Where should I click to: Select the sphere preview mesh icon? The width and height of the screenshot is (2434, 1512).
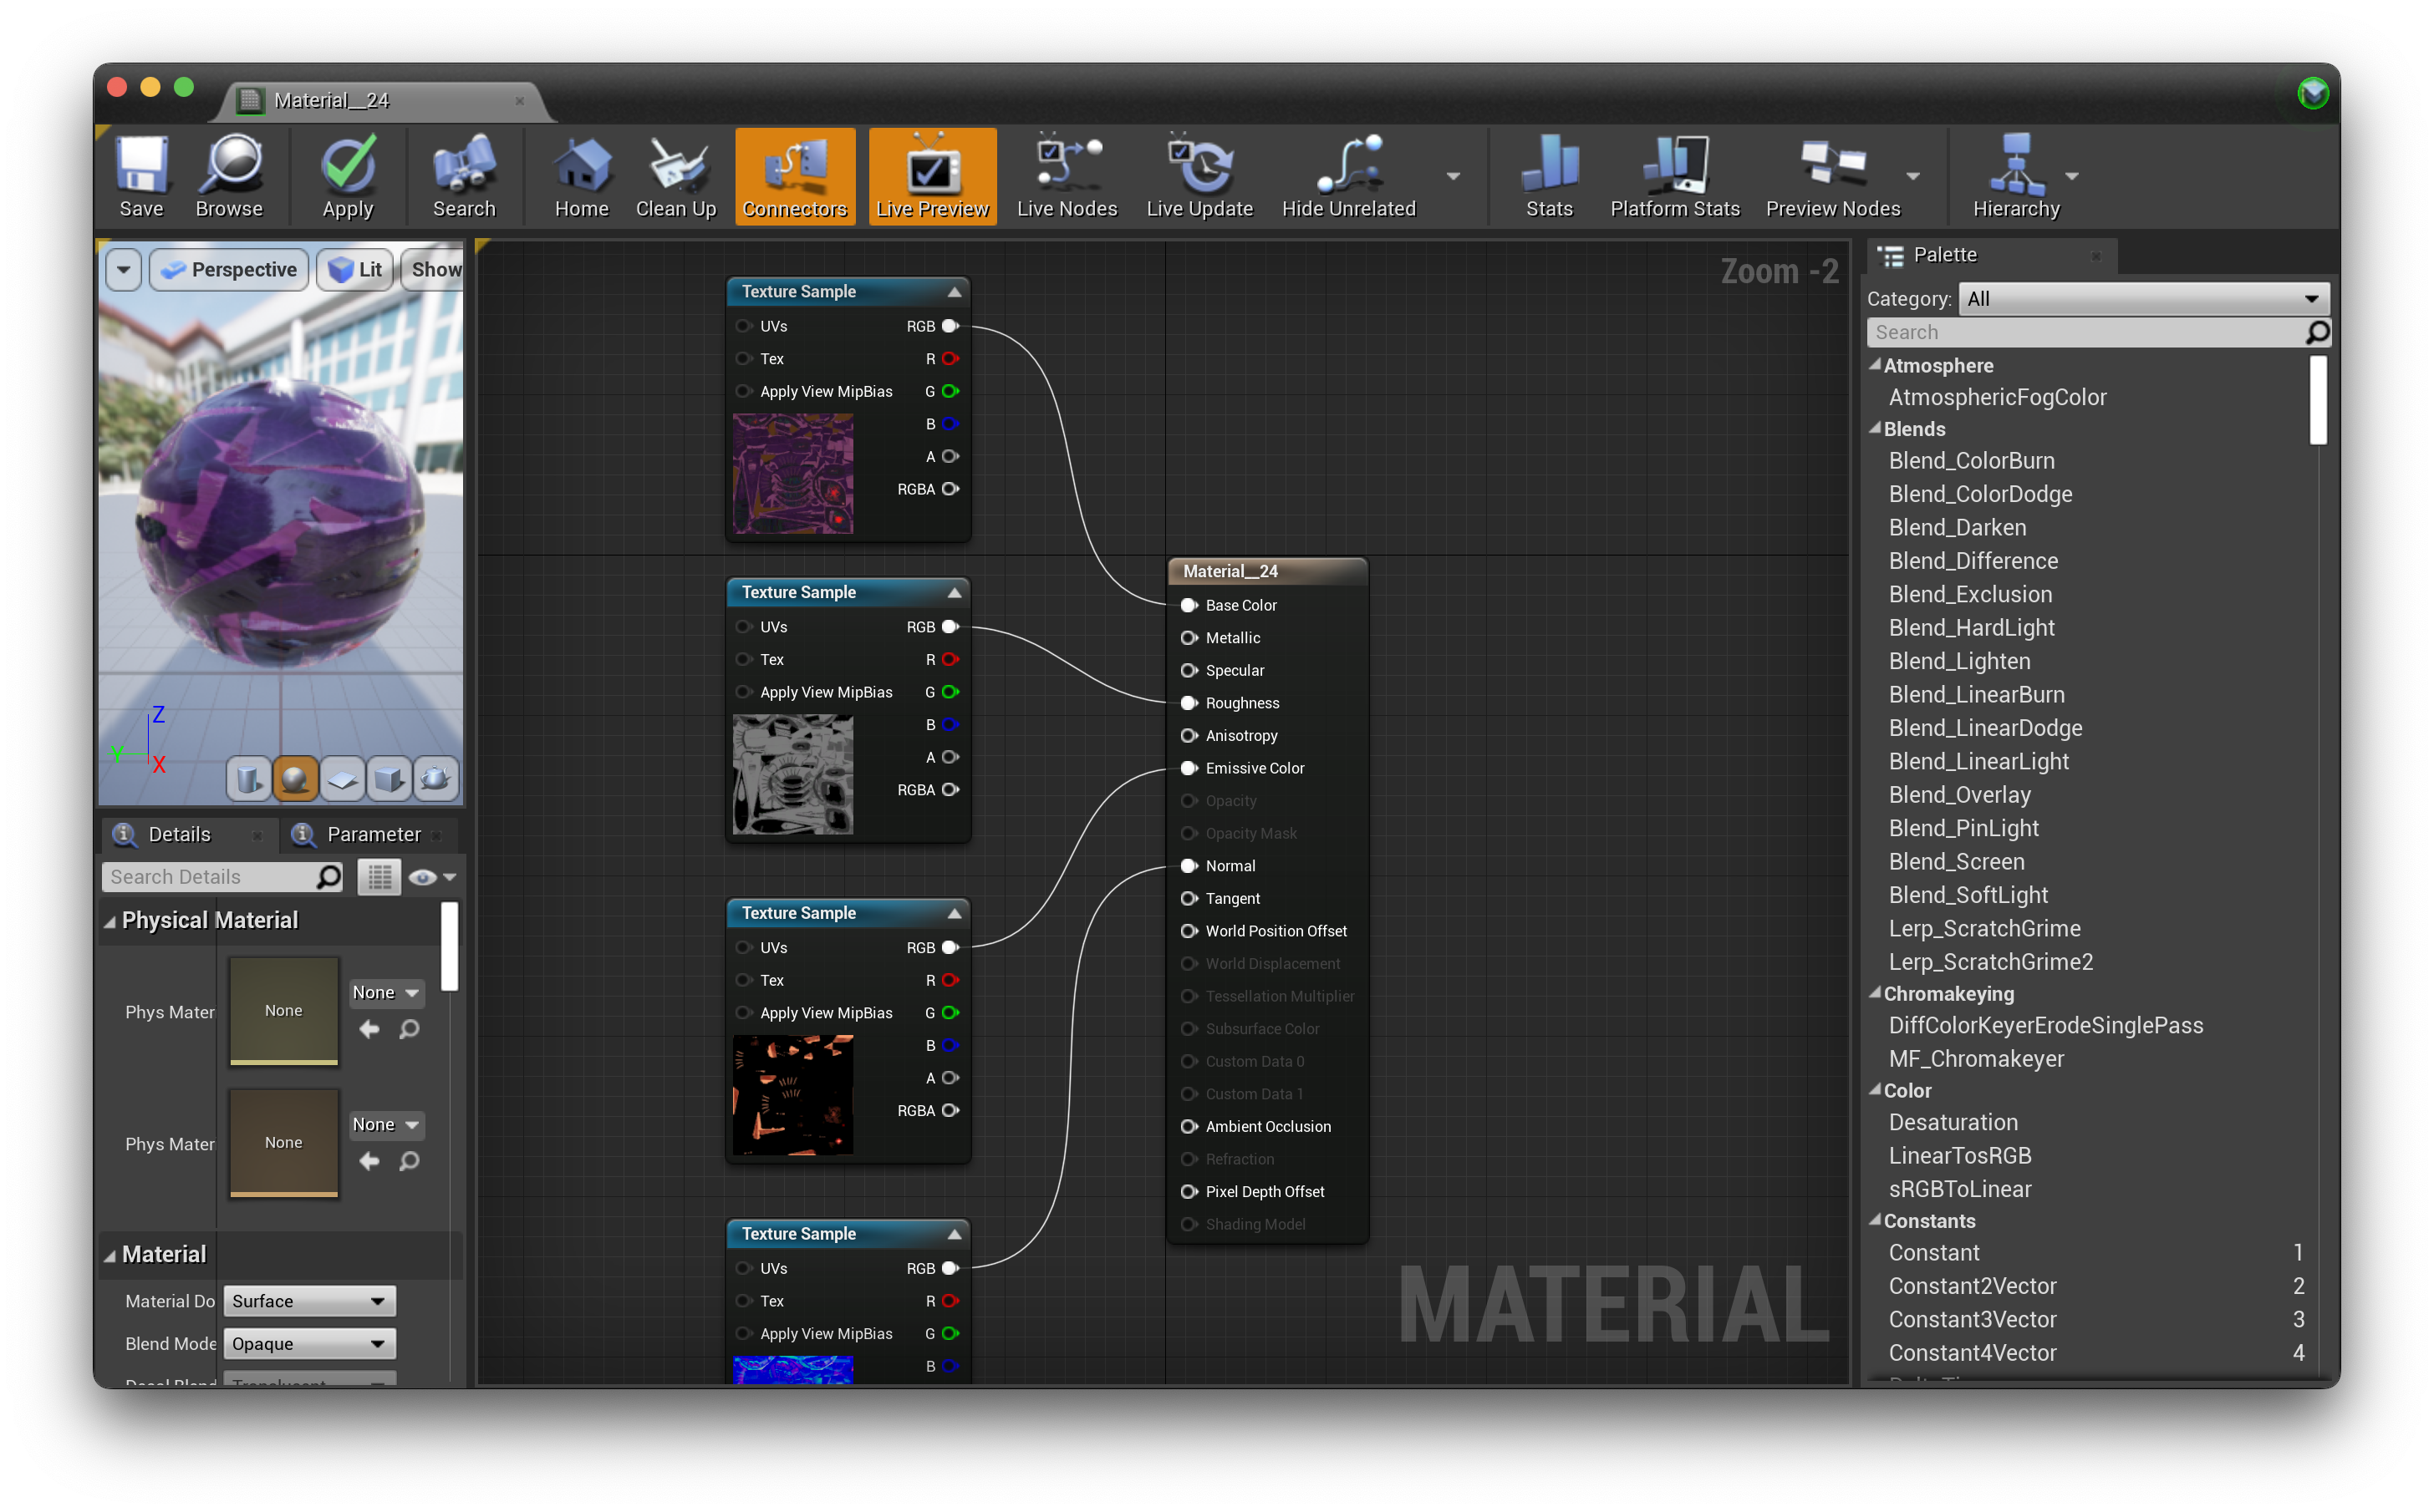(x=295, y=779)
